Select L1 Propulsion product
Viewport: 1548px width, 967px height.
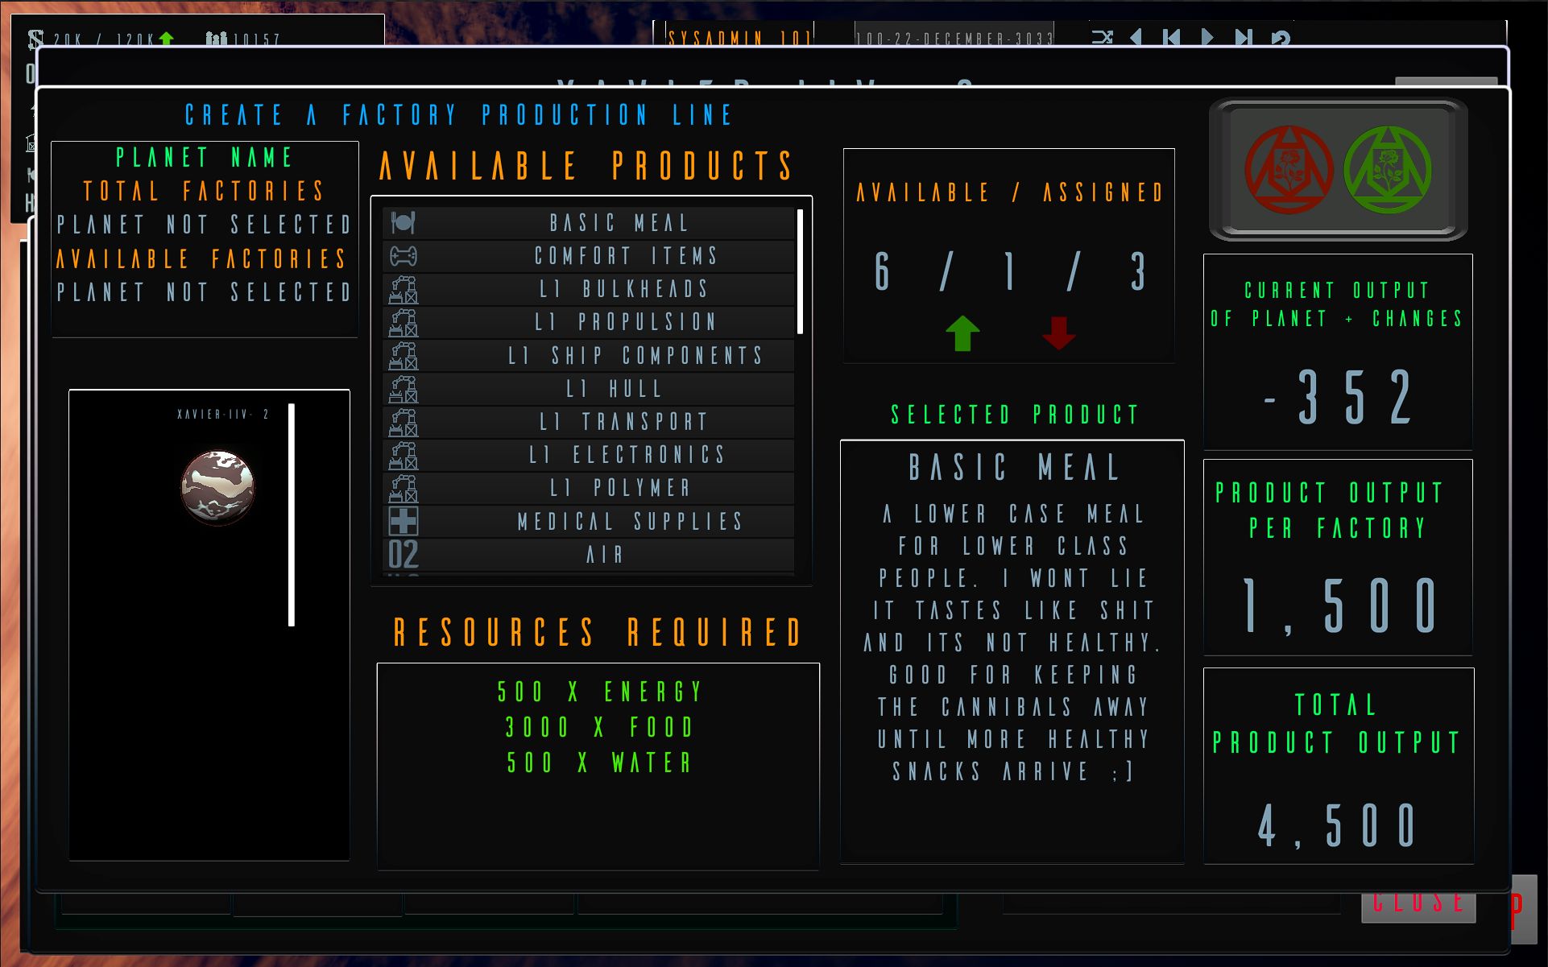click(625, 322)
